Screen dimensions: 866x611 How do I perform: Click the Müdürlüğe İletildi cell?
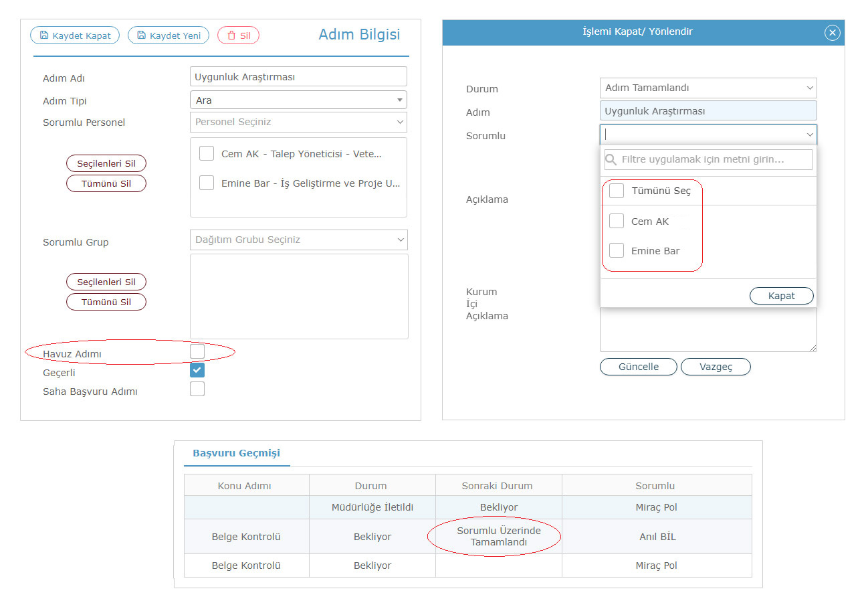point(372,507)
